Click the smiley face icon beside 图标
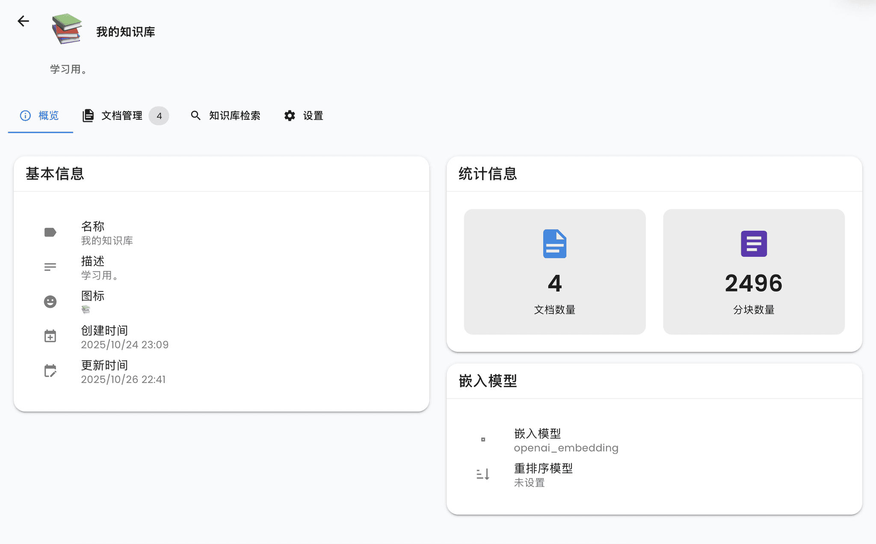The height and width of the screenshot is (544, 876). tap(50, 302)
